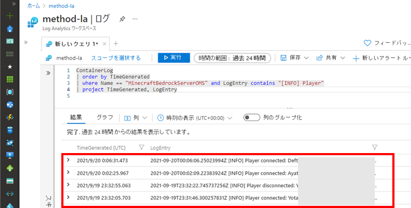This screenshot has height=208, width=411.
Task: Click the ellipsis splitter handle above results
Action: point(289,108)
